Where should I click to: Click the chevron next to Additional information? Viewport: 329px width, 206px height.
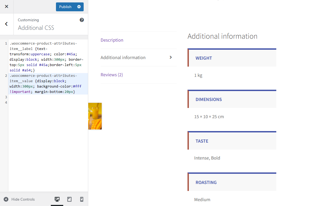171,57
